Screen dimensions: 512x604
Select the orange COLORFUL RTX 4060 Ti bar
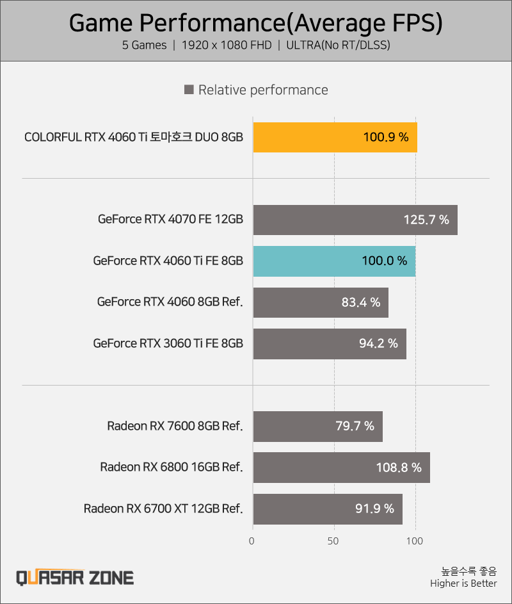[x=335, y=138]
